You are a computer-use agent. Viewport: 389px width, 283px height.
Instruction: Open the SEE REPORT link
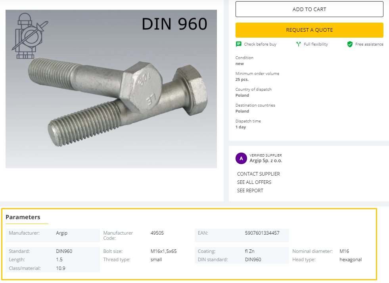250,191
